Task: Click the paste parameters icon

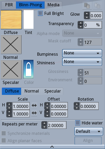Action: 97,5
